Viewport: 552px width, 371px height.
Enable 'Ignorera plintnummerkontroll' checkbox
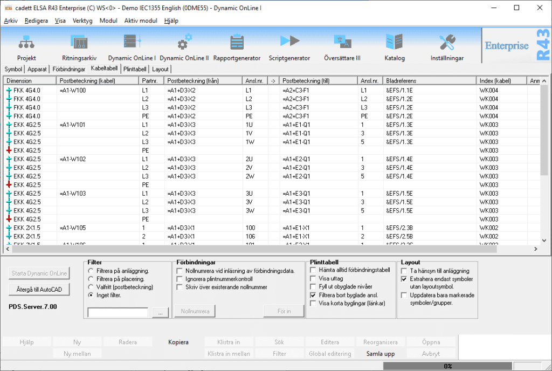click(x=180, y=279)
